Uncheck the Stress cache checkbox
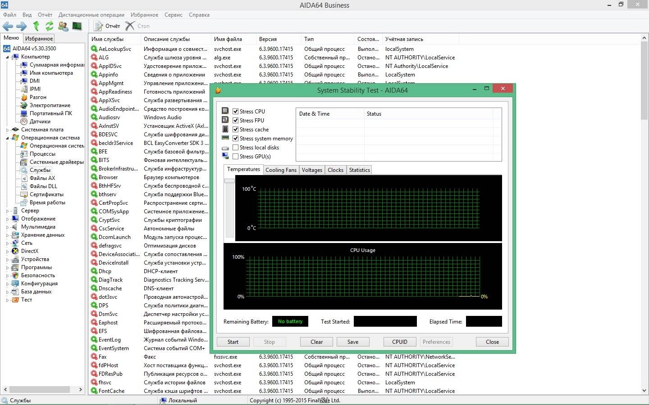 [x=235, y=129]
